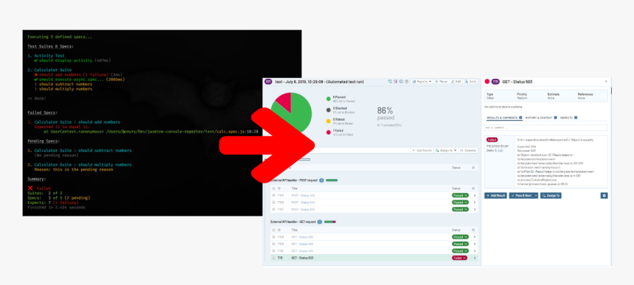Click Assign To button in details panel
The width and height of the screenshot is (634, 285).
pos(551,195)
